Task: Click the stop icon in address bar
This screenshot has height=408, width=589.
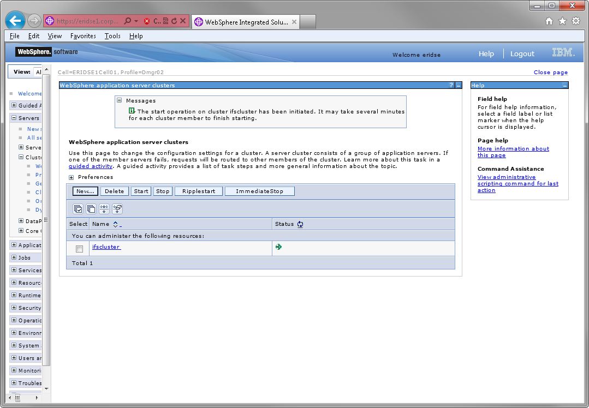Action: tap(183, 21)
